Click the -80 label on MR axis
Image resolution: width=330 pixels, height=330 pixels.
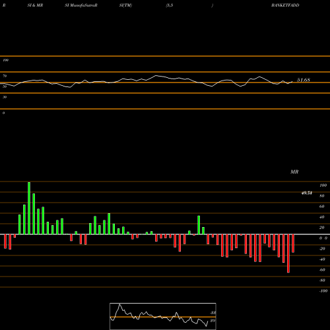(x=322, y=280)
